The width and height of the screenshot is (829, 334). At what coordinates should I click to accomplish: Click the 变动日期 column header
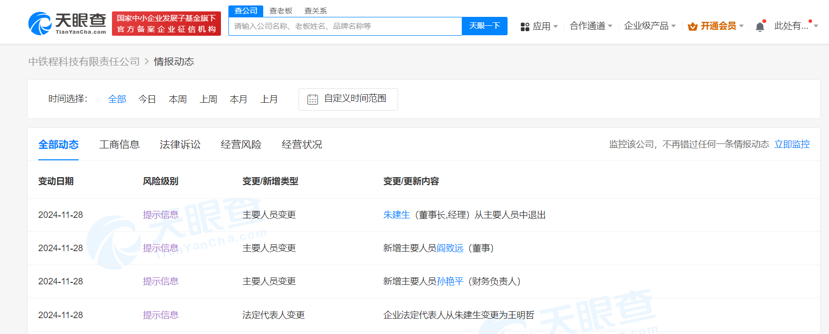pyautogui.click(x=56, y=181)
